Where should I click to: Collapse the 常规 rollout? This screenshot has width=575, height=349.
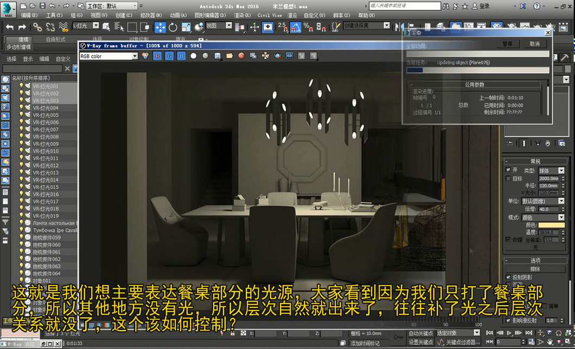[535, 161]
